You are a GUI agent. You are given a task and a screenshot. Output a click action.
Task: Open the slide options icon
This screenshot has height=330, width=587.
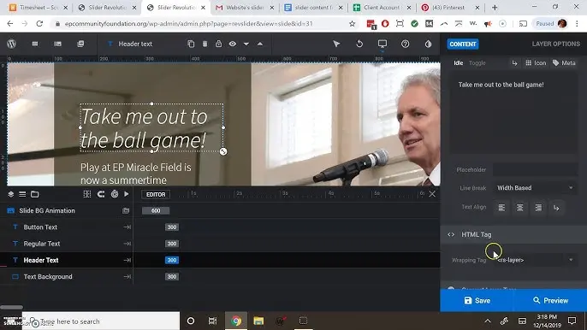pyautogui.click(x=57, y=44)
